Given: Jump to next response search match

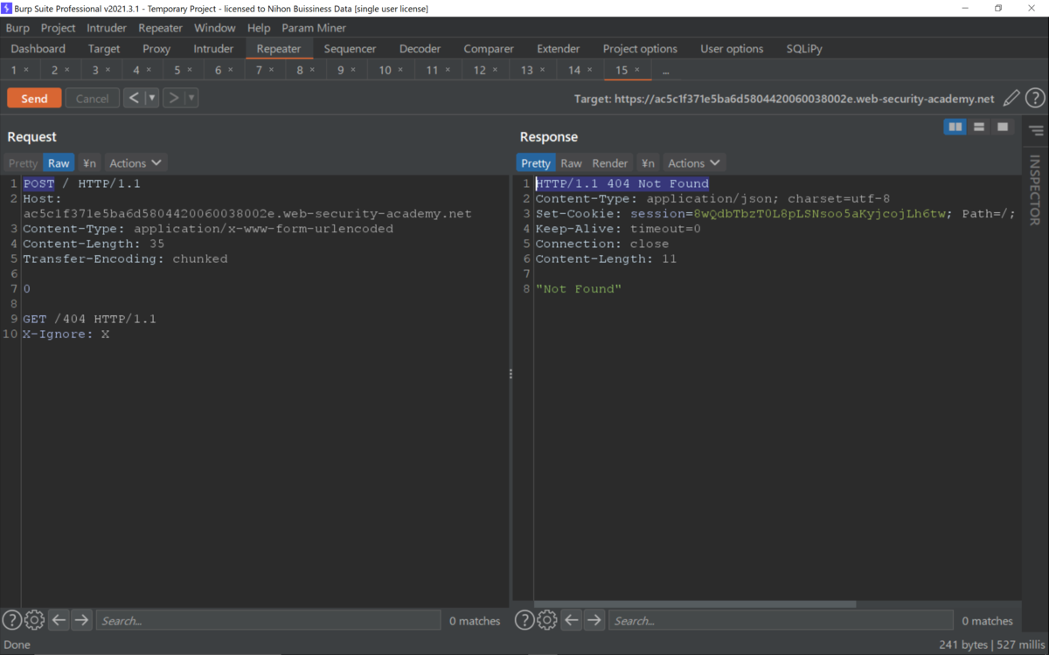Looking at the screenshot, I should point(594,620).
